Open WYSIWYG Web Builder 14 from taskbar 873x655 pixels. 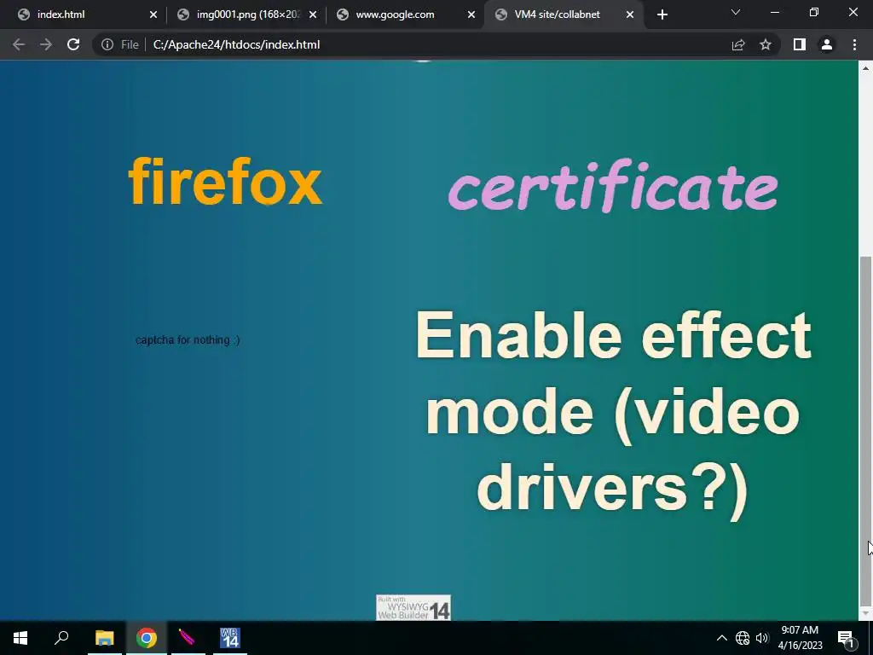point(229,638)
